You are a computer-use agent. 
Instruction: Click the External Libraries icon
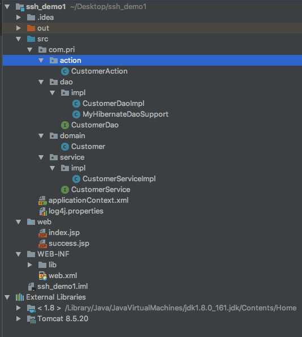20,297
